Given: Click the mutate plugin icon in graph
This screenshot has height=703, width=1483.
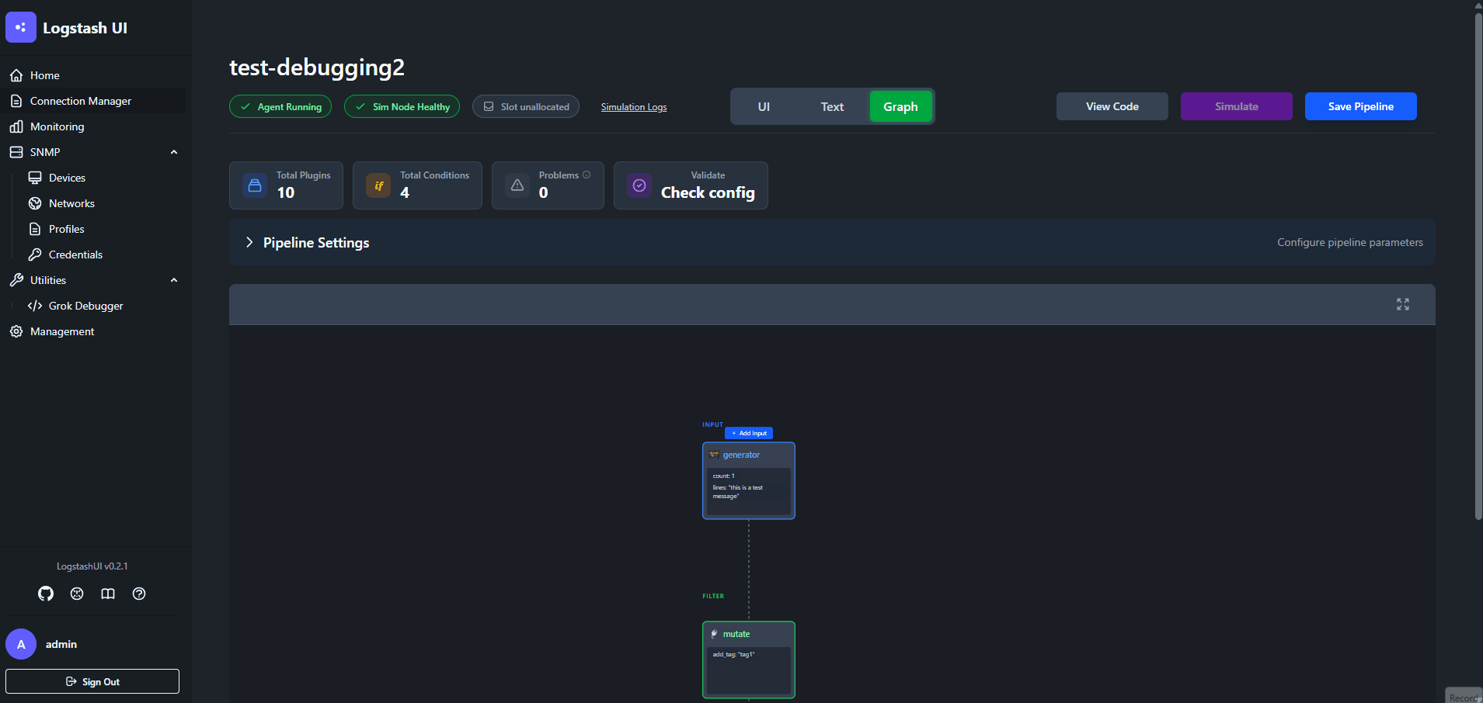Looking at the screenshot, I should pyautogui.click(x=715, y=634).
